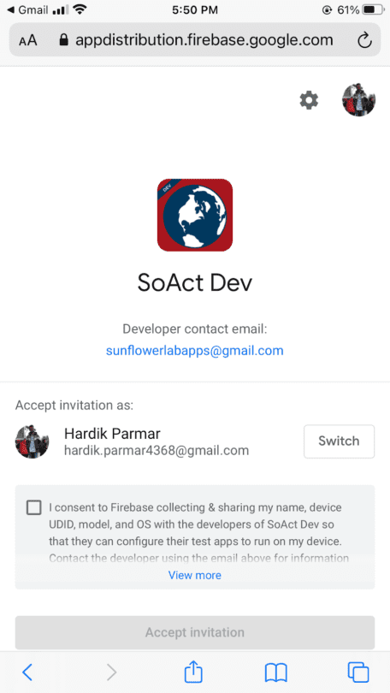Open sunflowerlabapps@gmail.com email link
390x693 pixels.
pos(195,351)
